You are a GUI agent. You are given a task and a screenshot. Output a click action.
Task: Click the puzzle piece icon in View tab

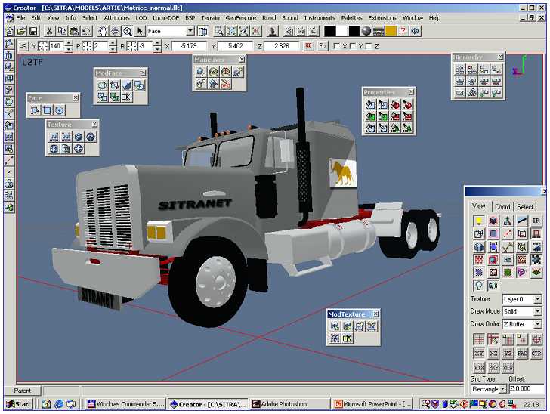(536, 260)
